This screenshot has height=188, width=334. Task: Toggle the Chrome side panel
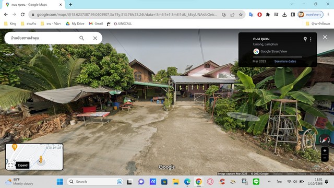point(293,15)
